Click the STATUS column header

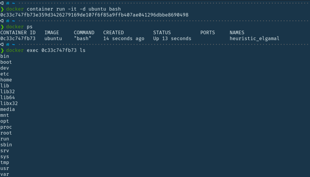(x=162, y=32)
